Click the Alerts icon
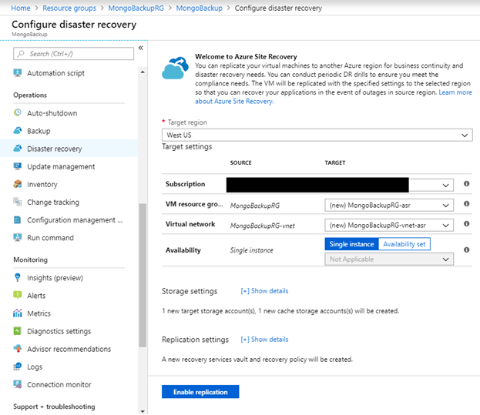 click(18, 295)
